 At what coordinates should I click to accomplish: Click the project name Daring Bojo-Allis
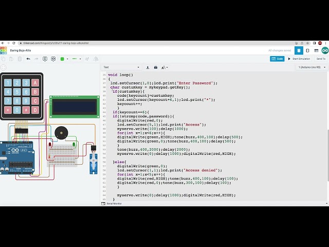click(21, 50)
